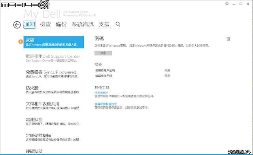Click the orange info alert icon
Screen dimensions: 253x155
pyautogui.click(x=21, y=42)
